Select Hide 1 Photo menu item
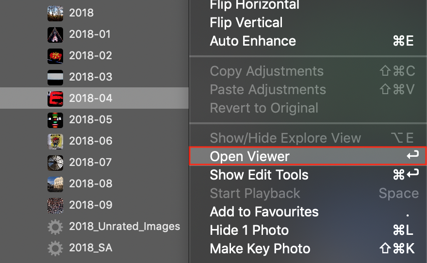The width and height of the screenshot is (427, 263). point(249,230)
